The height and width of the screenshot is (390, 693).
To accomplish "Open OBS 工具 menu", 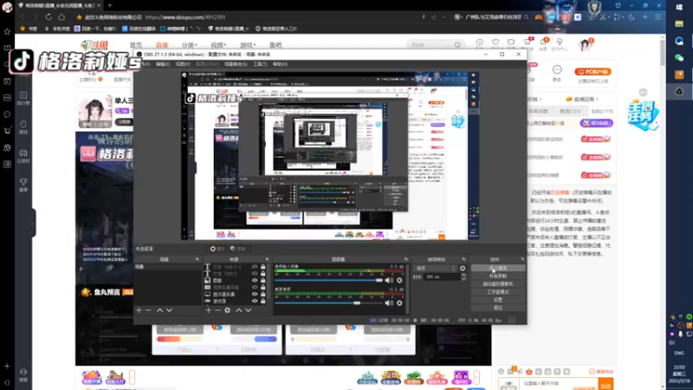I will point(260,64).
